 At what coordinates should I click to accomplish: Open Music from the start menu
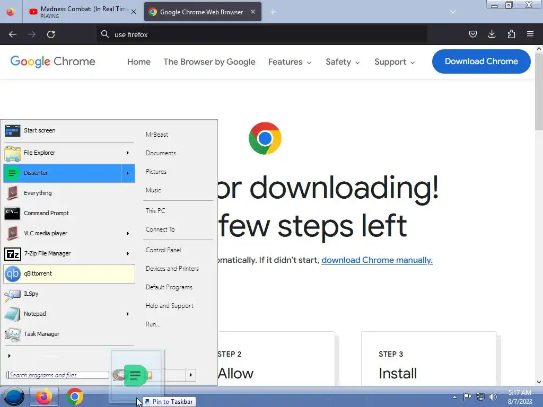pyautogui.click(x=153, y=190)
